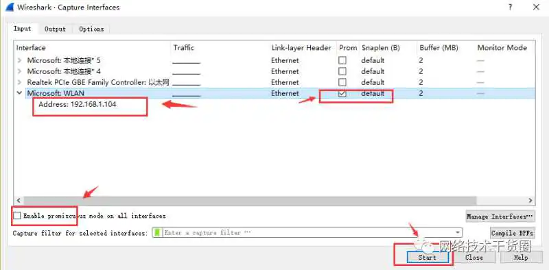The width and height of the screenshot is (549, 270).
Task: Expand the Microsoft 本地连接* 5 interface
Action: (x=20, y=60)
